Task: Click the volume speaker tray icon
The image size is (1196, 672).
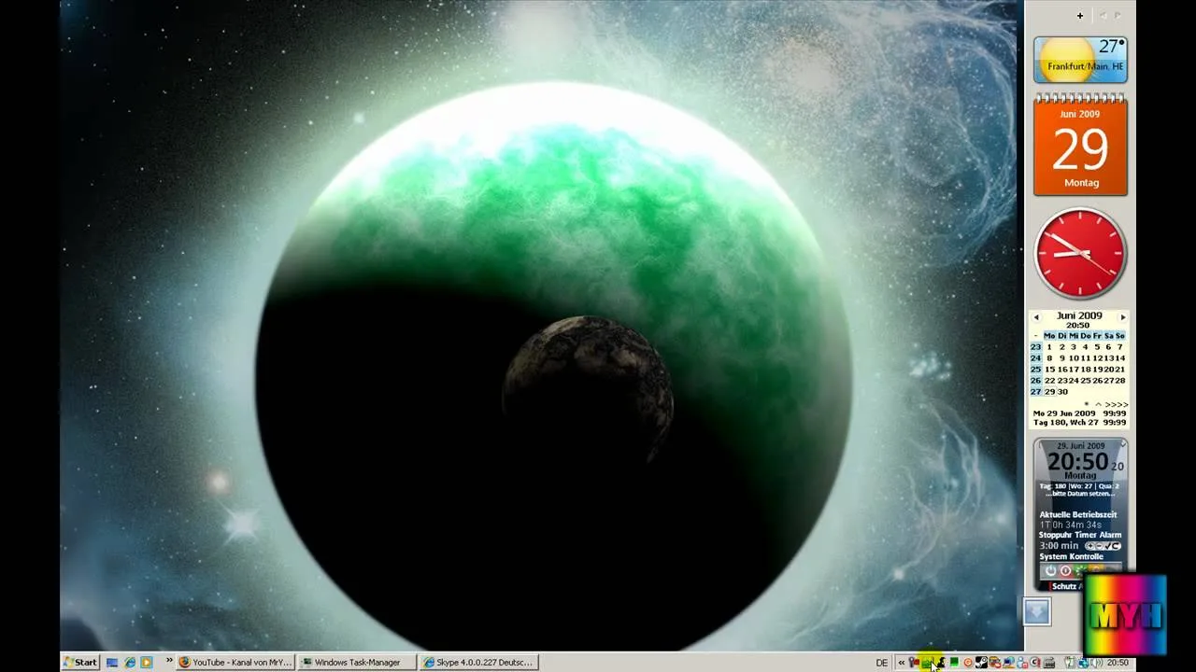Action: [1096, 663]
